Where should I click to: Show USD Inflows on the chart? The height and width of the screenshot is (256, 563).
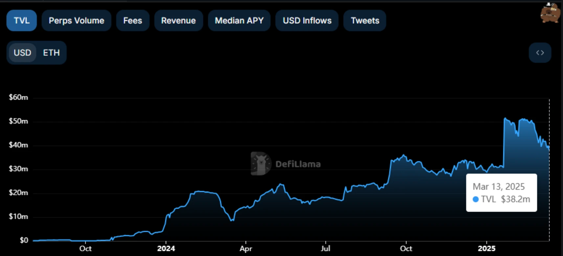coord(307,20)
